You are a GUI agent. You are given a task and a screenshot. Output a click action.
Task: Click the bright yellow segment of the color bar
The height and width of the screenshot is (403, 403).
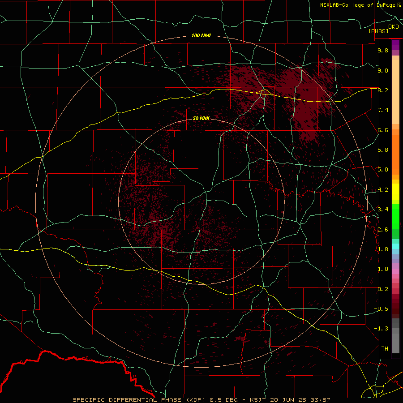pos(395,192)
